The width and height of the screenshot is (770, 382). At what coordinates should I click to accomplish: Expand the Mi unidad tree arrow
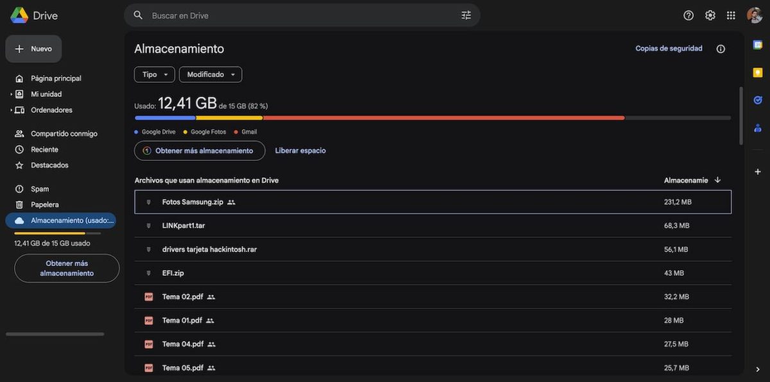click(x=11, y=94)
